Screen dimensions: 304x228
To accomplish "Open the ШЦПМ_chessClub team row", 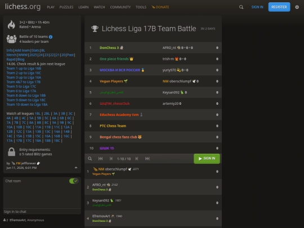I will click(x=153, y=104).
